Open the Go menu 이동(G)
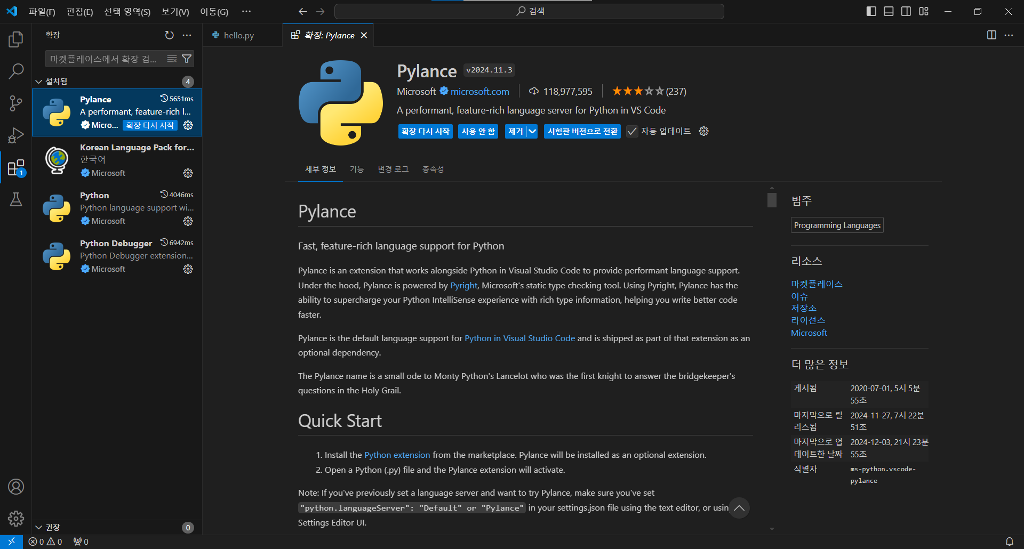Image resolution: width=1024 pixels, height=549 pixels. pyautogui.click(x=214, y=11)
